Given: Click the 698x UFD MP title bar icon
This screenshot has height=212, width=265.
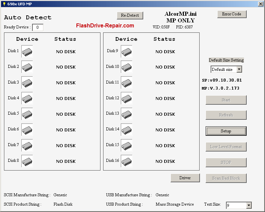Looking at the screenshot, I should (x=4, y=4).
